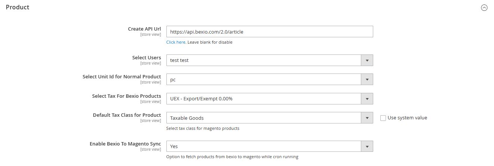494x166 pixels.
Task: Enable the "Use system value" checkbox
Action: tap(383, 118)
